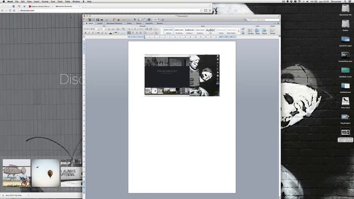Open the Bulleted List dropdown
This screenshot has height=199, width=354.
tap(130, 29)
